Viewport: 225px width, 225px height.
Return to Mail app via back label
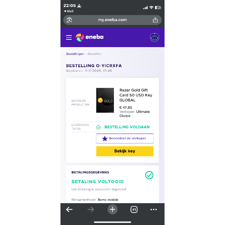tap(69, 11)
